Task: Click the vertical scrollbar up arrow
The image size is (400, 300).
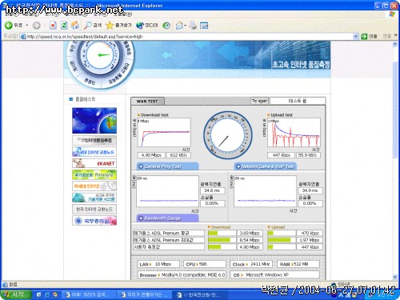Action: (x=395, y=44)
